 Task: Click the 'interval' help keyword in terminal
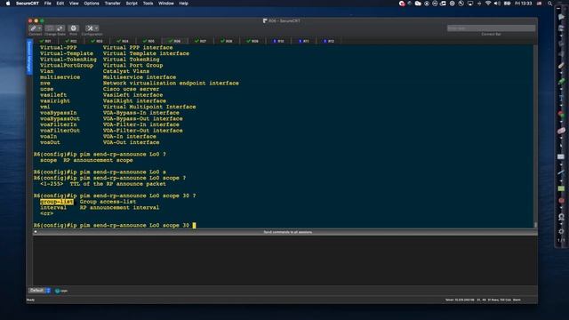pos(53,207)
